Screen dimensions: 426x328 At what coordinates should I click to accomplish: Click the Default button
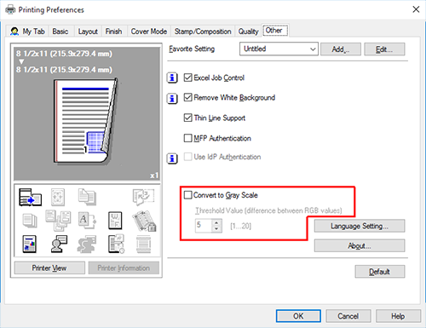tap(380, 272)
